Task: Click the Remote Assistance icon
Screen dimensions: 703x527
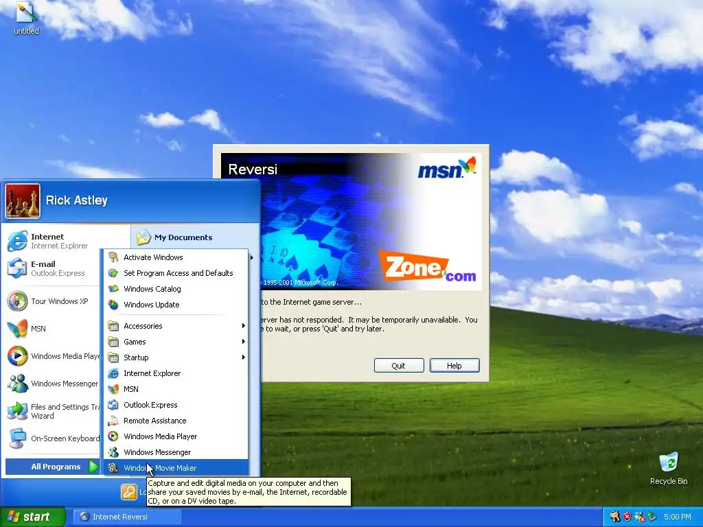Action: click(x=113, y=421)
